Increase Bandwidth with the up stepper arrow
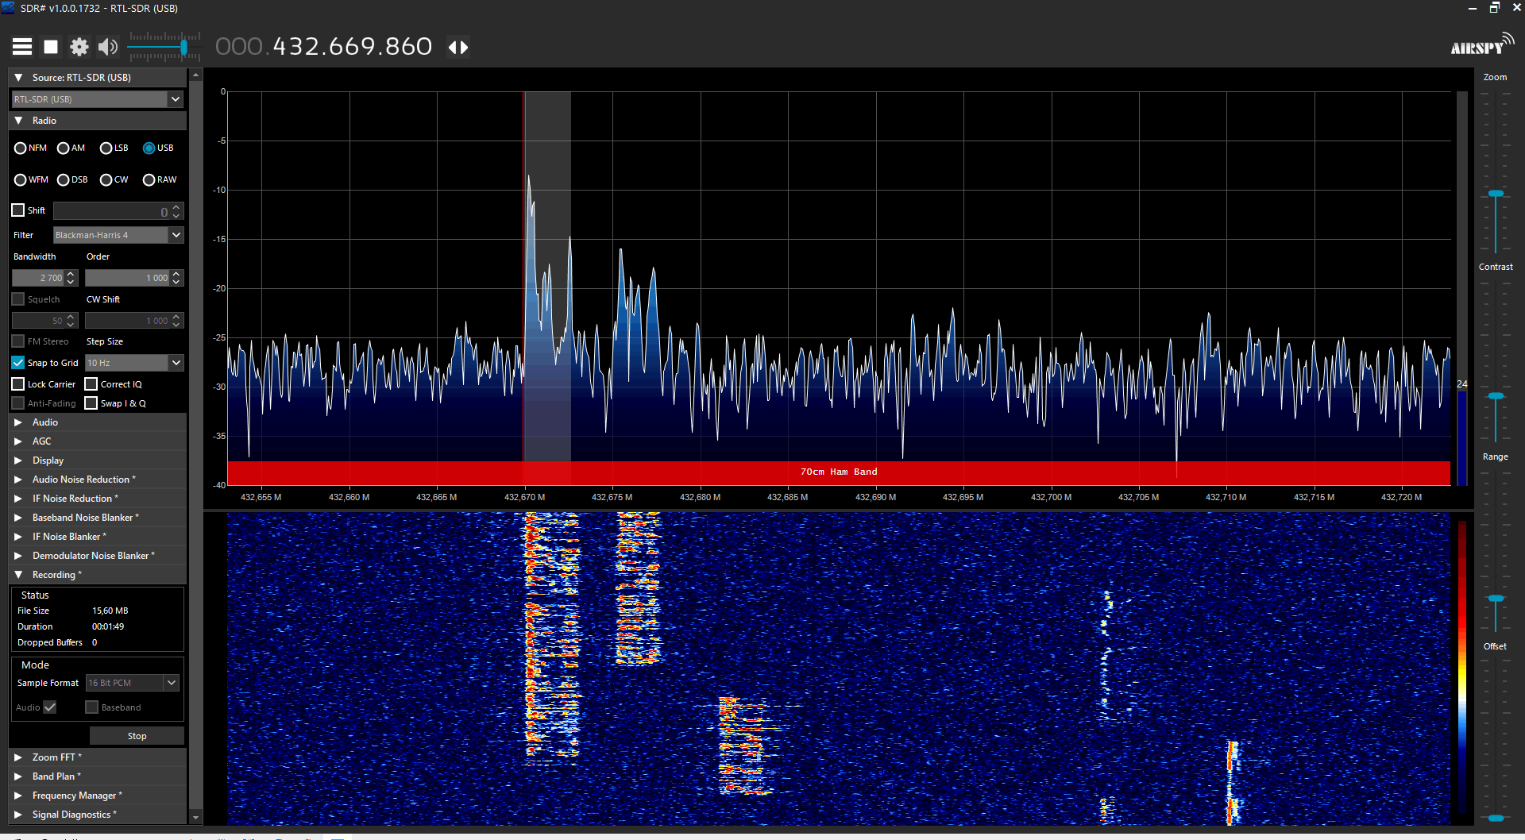The width and height of the screenshot is (1525, 840). point(71,274)
